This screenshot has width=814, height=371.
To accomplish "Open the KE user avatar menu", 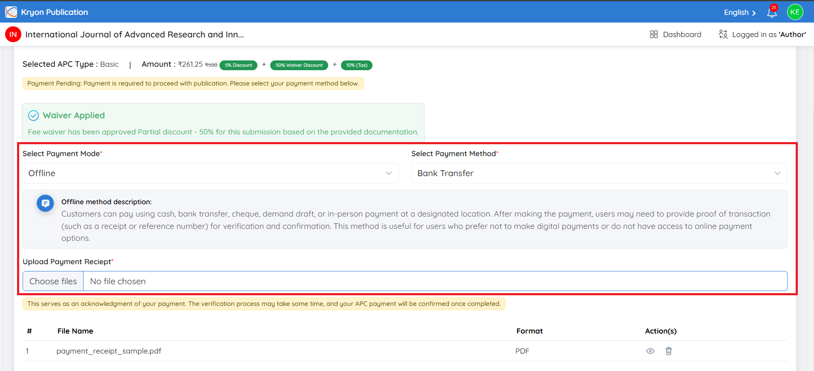I will pyautogui.click(x=795, y=12).
